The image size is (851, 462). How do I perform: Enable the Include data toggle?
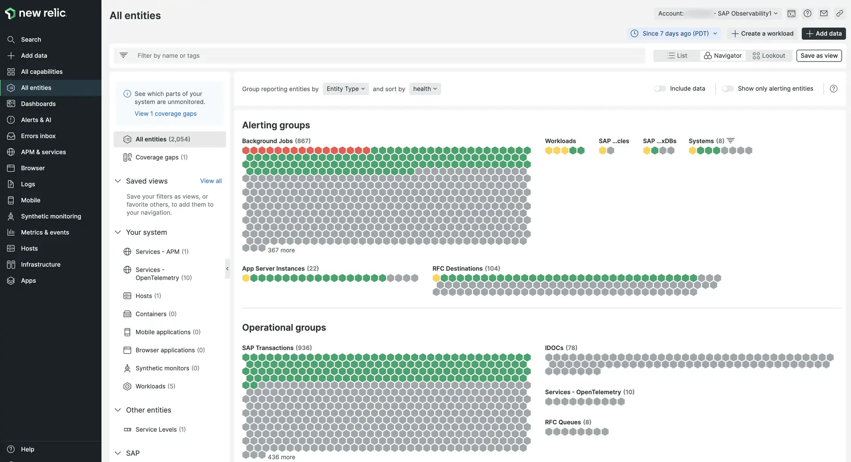[x=660, y=89]
